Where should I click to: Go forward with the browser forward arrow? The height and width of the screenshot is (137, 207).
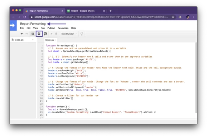click(x=19, y=17)
